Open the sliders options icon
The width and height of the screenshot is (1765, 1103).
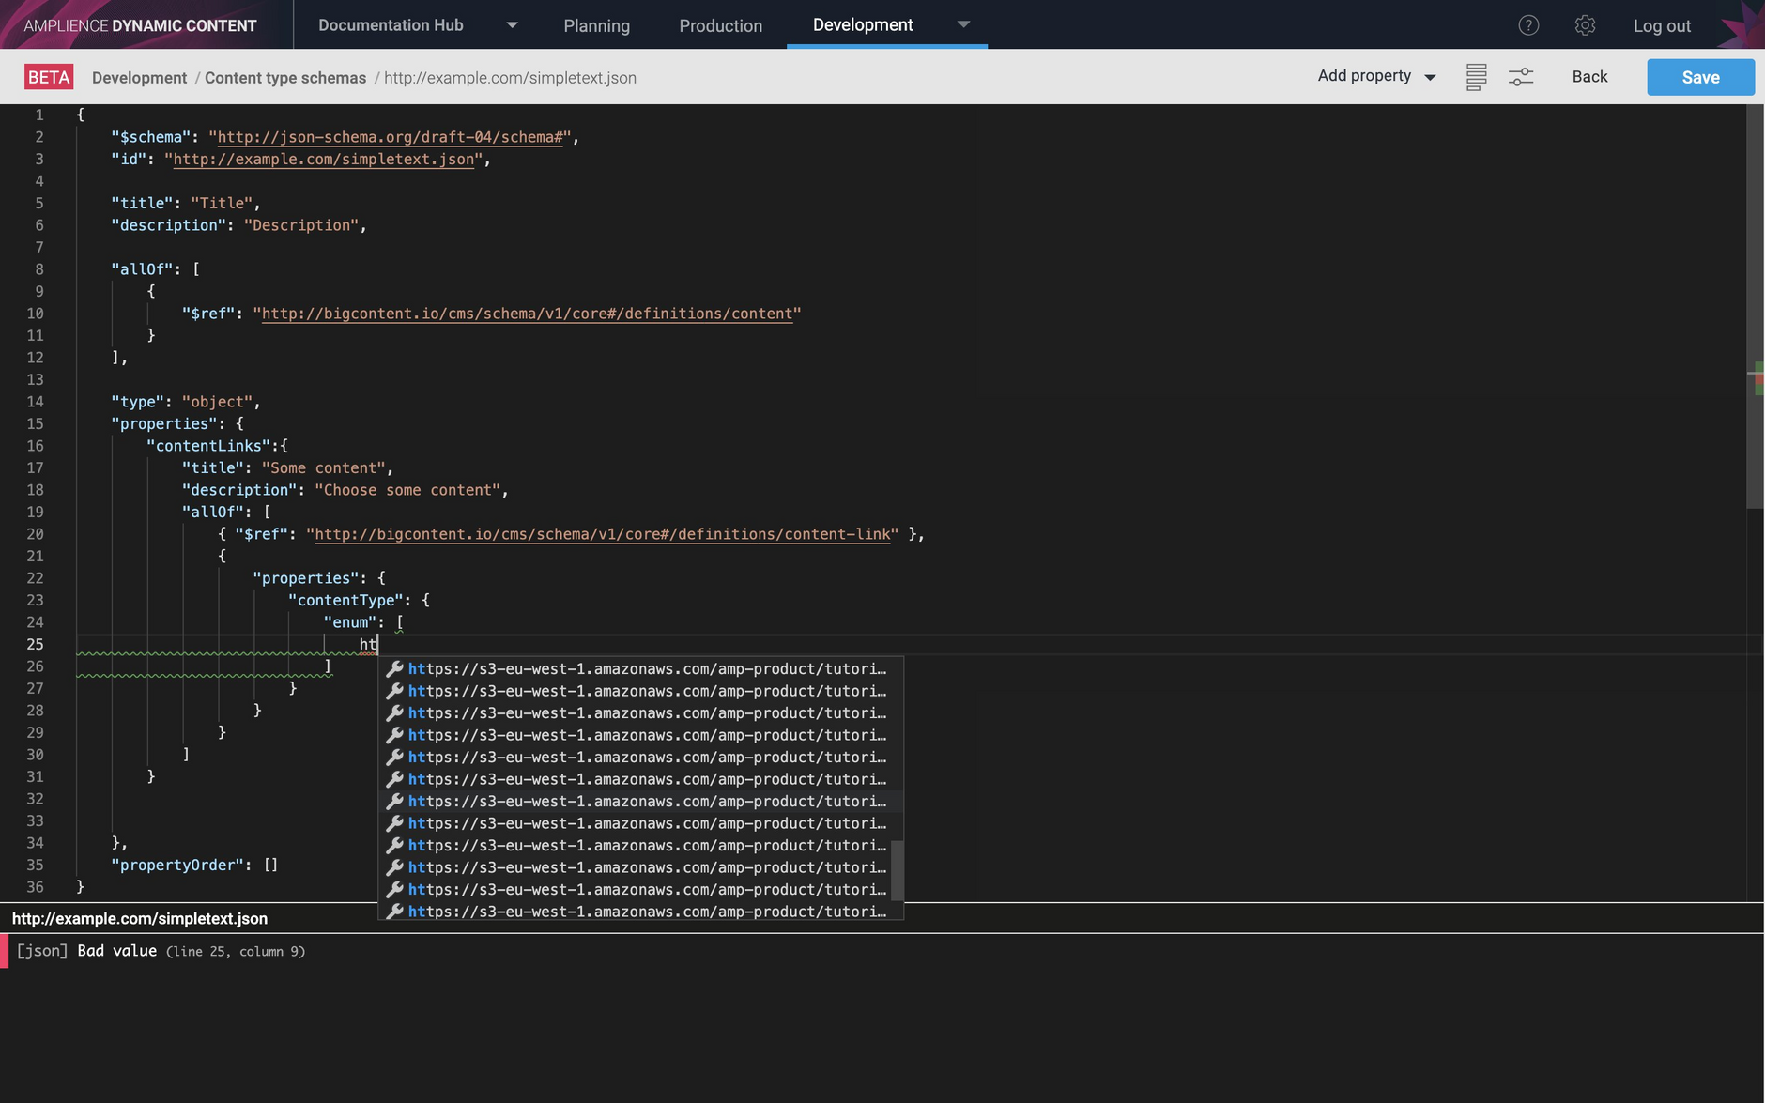pos(1521,77)
